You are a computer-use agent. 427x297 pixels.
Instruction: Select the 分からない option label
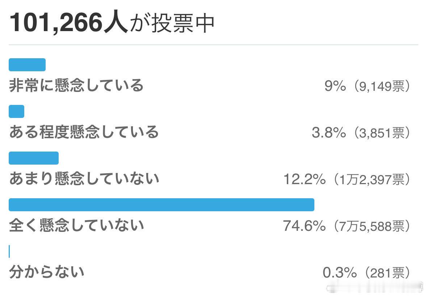46,272
